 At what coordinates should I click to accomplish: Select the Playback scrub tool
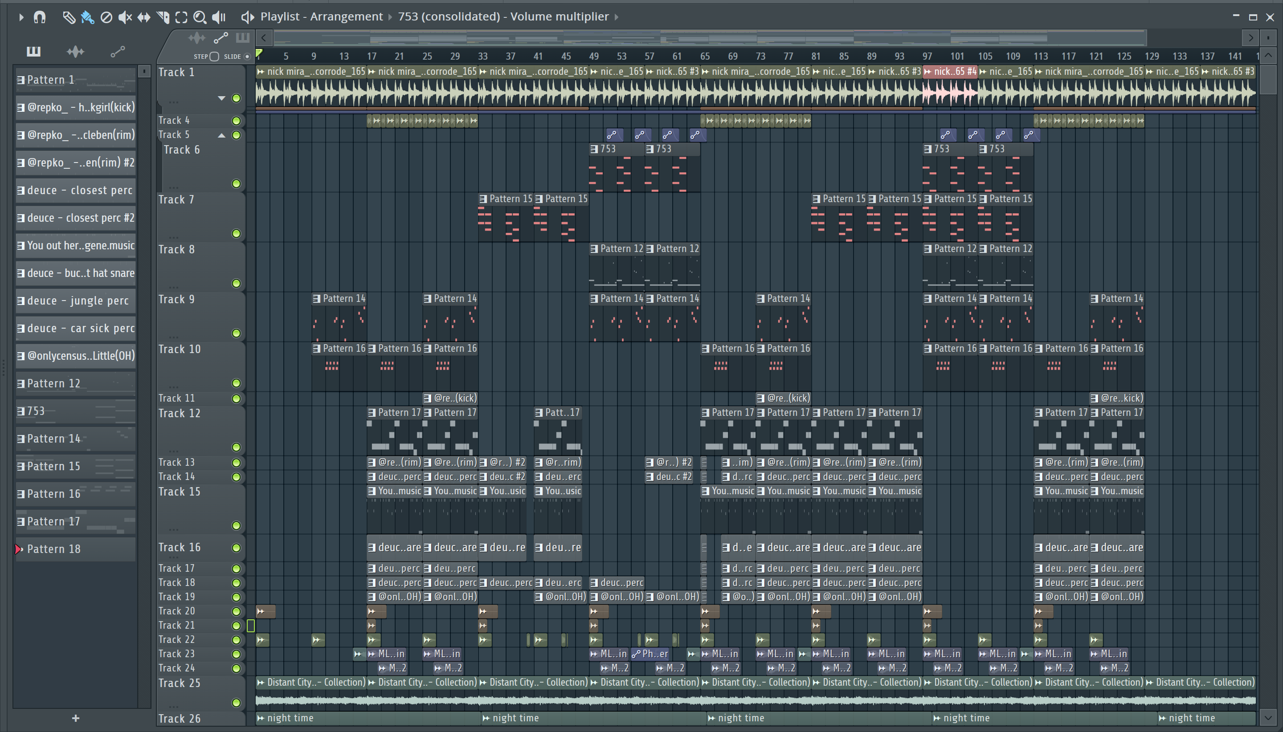click(x=219, y=18)
